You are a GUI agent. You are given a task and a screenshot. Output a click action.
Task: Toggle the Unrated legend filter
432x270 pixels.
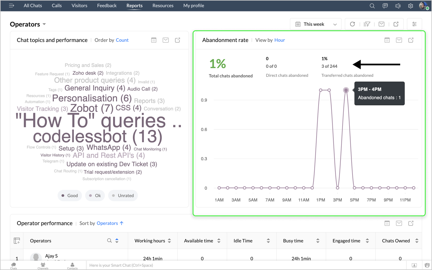(123, 196)
